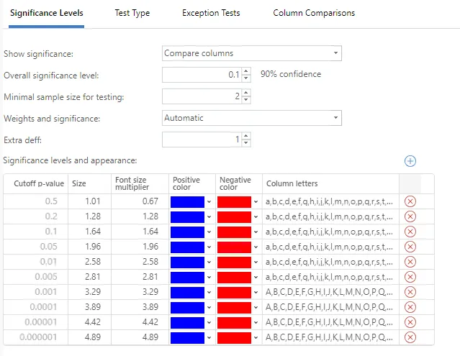Click the blue plus icon to add level
This screenshot has width=460, height=356.
pyautogui.click(x=410, y=162)
